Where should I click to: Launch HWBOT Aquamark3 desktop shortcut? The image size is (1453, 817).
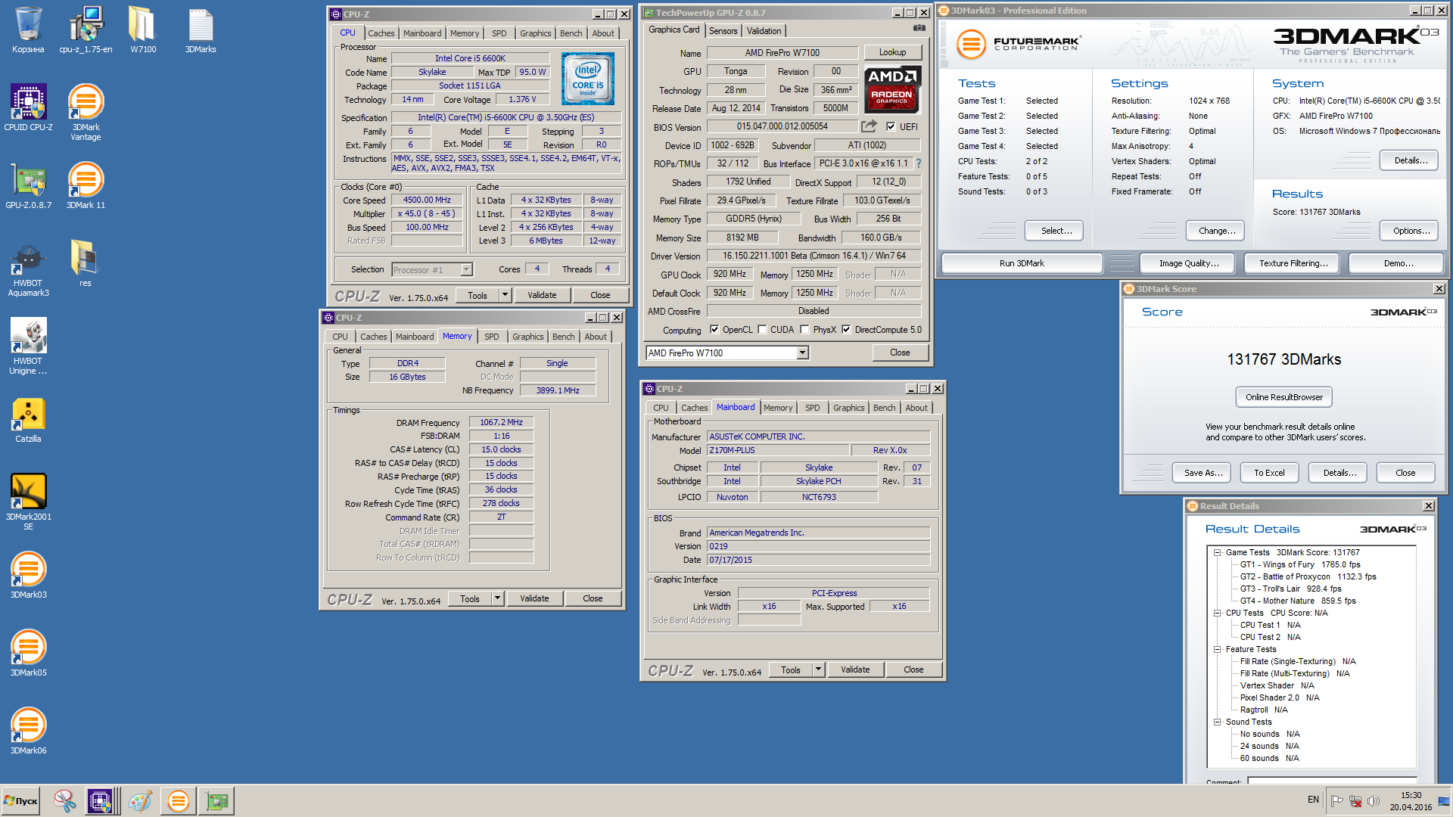pyautogui.click(x=28, y=269)
